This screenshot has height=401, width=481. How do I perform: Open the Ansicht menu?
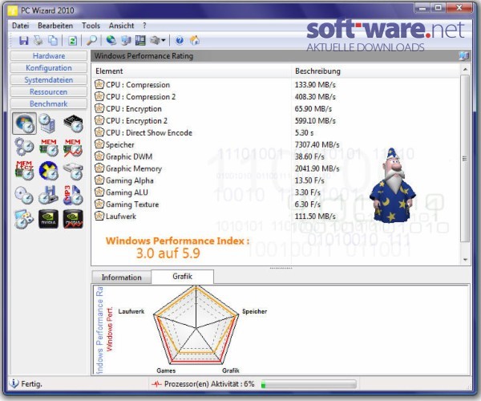tap(122, 26)
